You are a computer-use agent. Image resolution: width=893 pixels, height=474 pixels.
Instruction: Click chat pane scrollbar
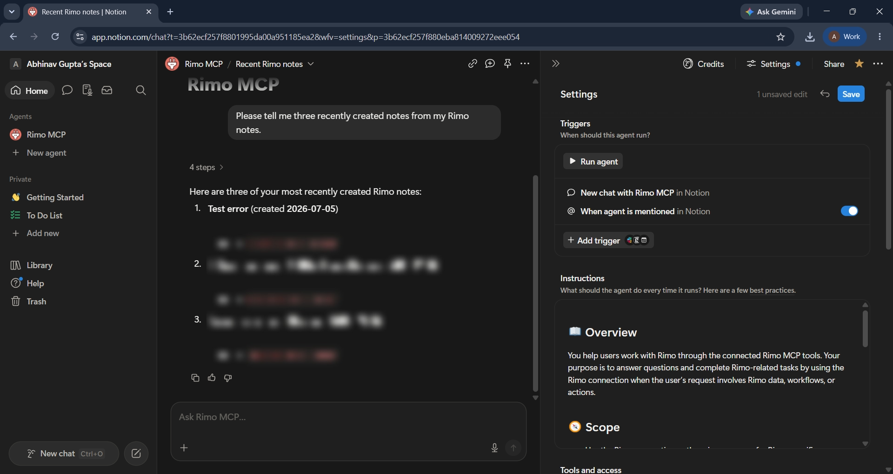(x=535, y=283)
